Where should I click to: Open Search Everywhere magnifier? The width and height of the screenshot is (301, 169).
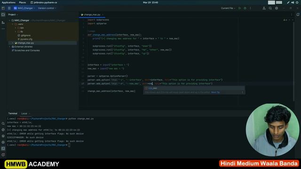pos(270,8)
